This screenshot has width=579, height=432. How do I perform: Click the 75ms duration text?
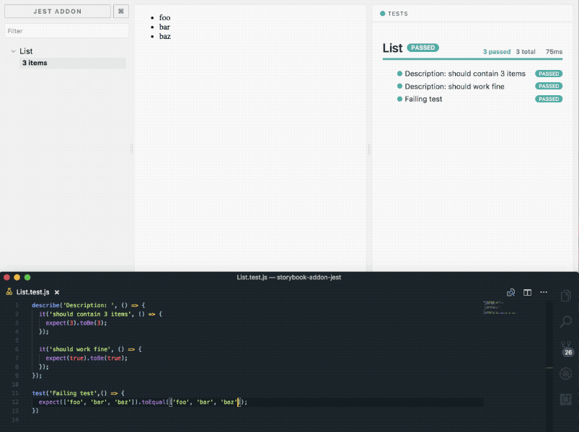(x=554, y=52)
